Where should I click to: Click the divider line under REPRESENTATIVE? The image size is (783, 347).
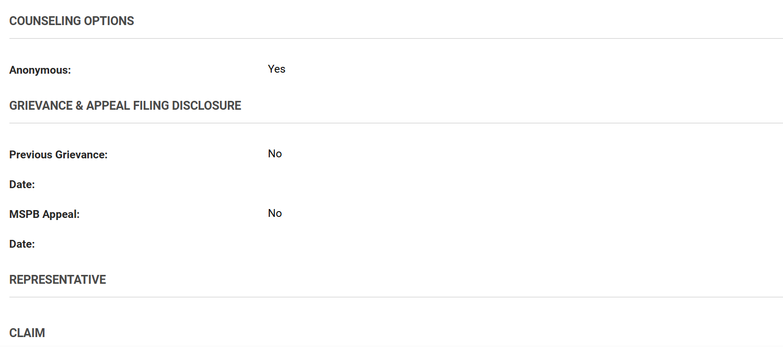396,297
